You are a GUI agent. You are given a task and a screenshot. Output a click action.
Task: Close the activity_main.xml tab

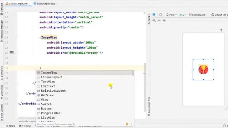point(30,4)
